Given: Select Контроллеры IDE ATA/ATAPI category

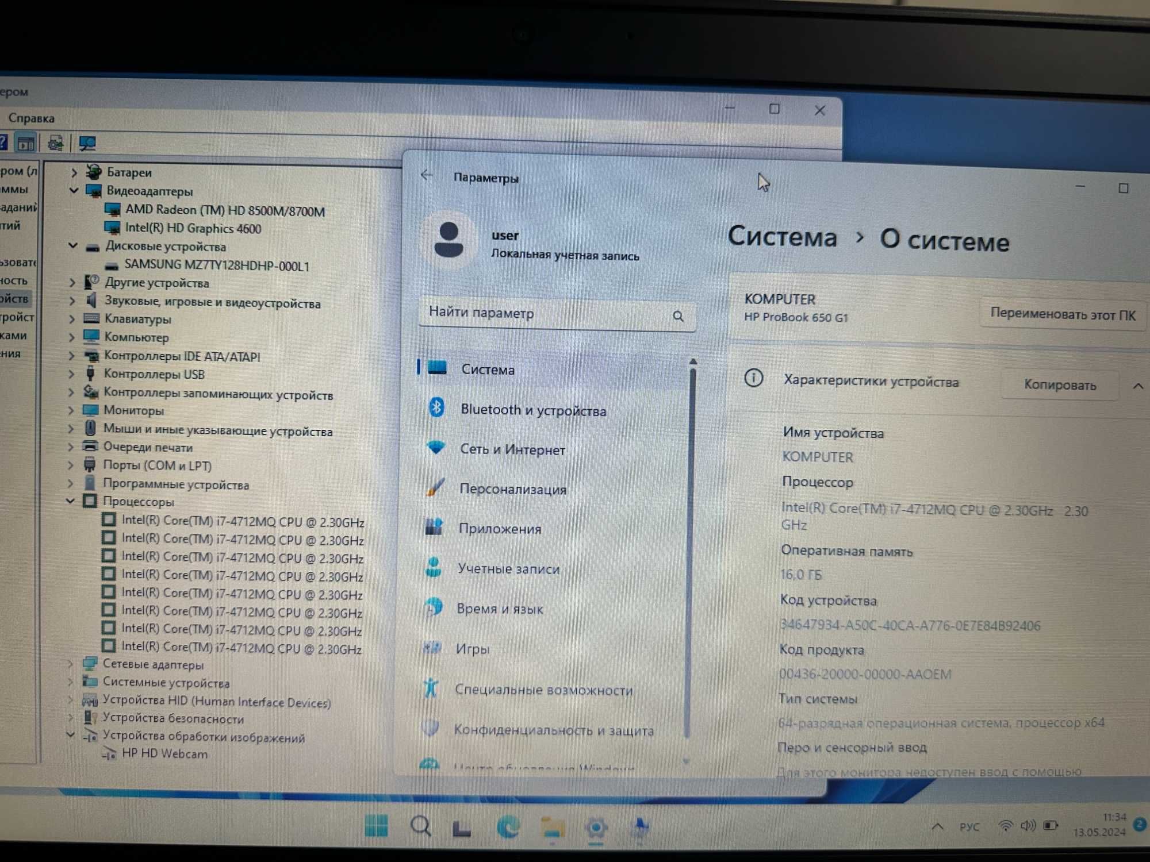Looking at the screenshot, I should tap(182, 356).
